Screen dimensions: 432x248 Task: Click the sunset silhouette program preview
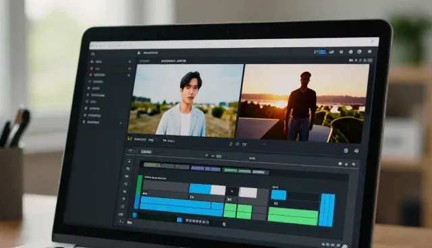302,104
